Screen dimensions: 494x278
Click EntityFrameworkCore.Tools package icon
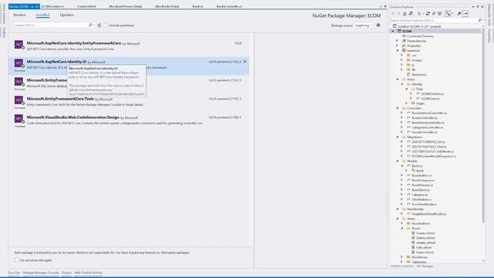[19, 100]
